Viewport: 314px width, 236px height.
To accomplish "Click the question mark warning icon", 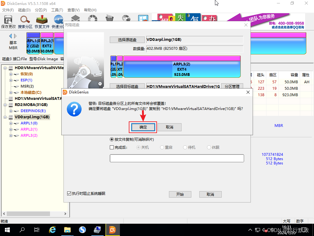I will pos(74,109).
